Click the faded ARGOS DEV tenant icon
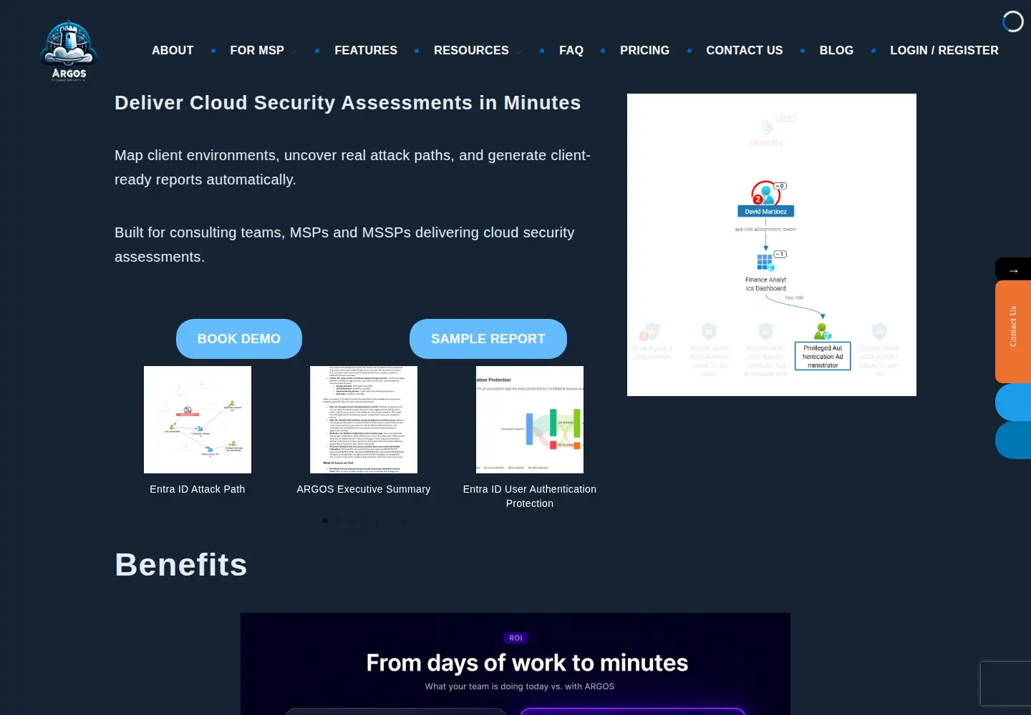Image resolution: width=1031 pixels, height=715 pixels. pyautogui.click(x=766, y=127)
